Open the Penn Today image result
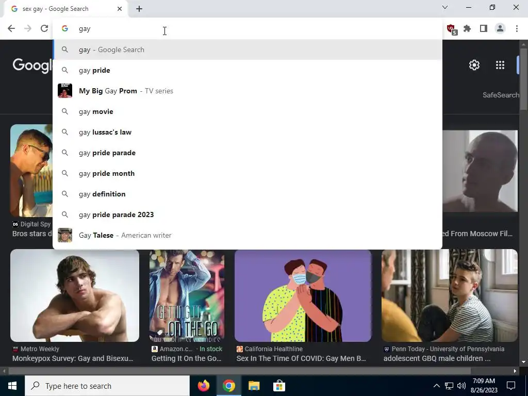This screenshot has width=528, height=396. point(450,295)
